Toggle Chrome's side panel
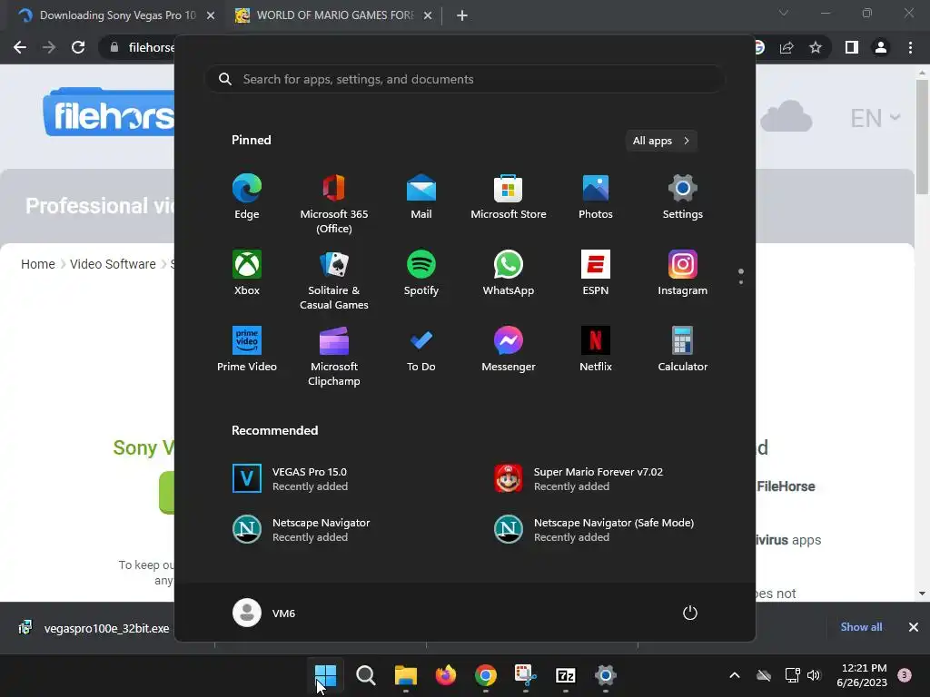The width and height of the screenshot is (930, 697). coord(852,47)
